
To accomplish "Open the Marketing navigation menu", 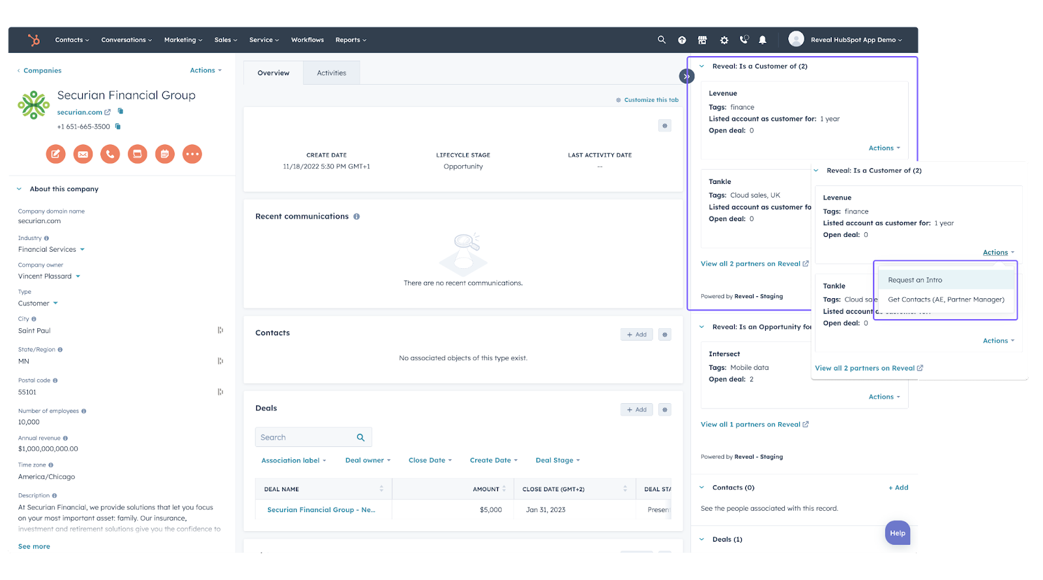I will point(183,40).
